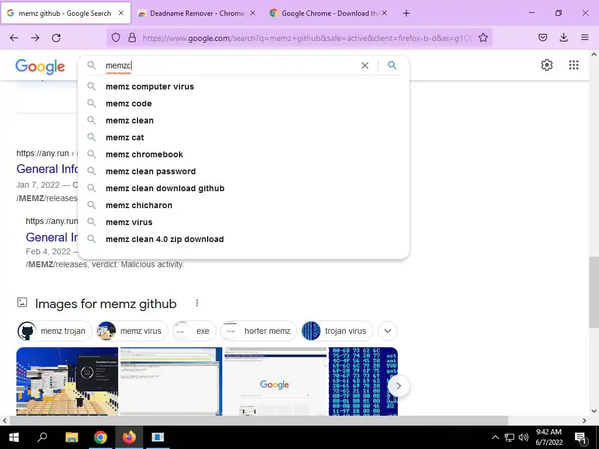The width and height of the screenshot is (599, 449).
Task: Filter images by exe chip
Action: (x=194, y=331)
